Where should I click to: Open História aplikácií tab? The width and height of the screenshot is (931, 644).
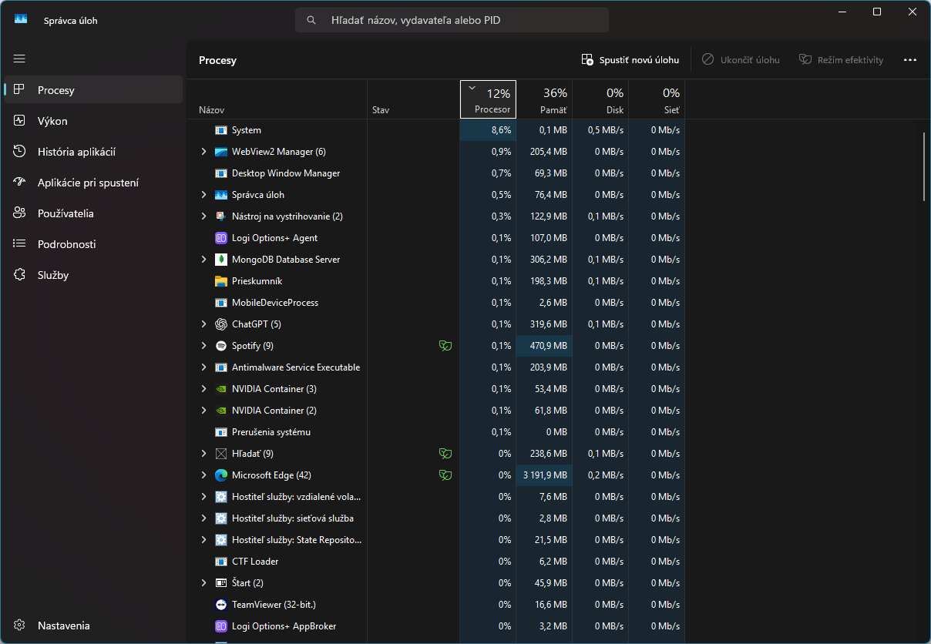(93, 152)
